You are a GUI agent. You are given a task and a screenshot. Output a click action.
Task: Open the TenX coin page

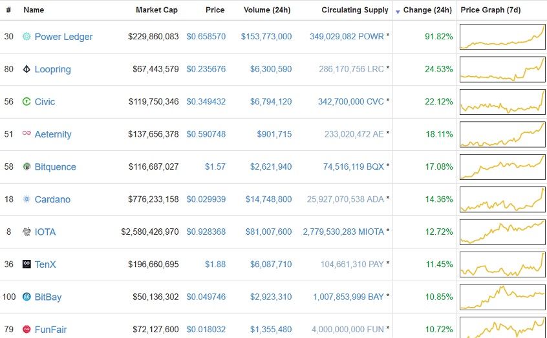click(x=45, y=264)
